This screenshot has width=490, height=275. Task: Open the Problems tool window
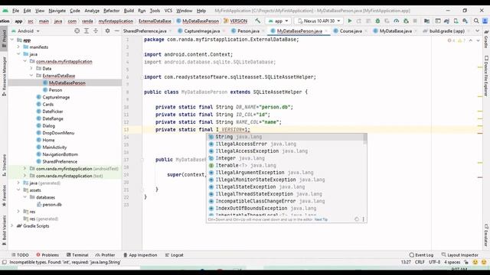(47, 254)
